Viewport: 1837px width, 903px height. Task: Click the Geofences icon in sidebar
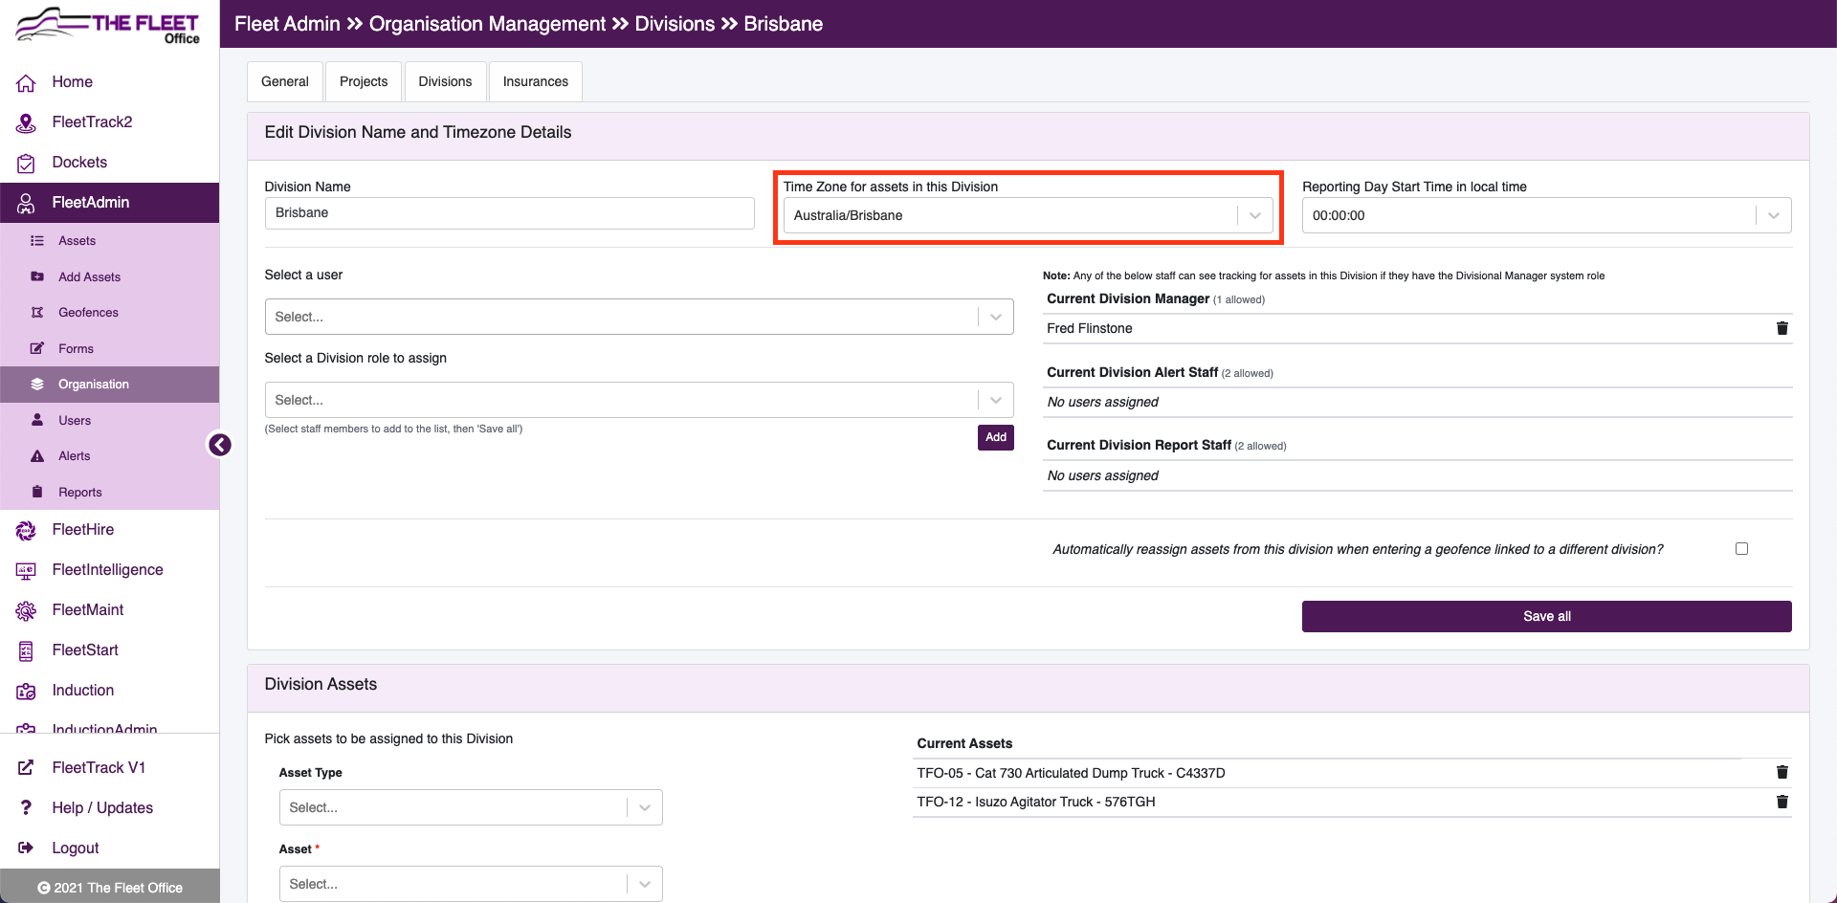tap(37, 313)
